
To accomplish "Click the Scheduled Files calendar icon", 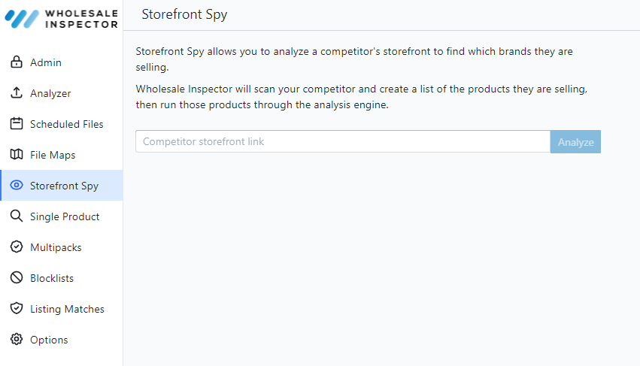I will [x=17, y=124].
